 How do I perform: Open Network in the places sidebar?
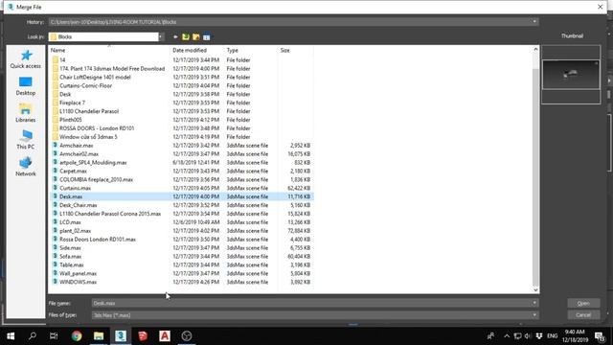26,167
